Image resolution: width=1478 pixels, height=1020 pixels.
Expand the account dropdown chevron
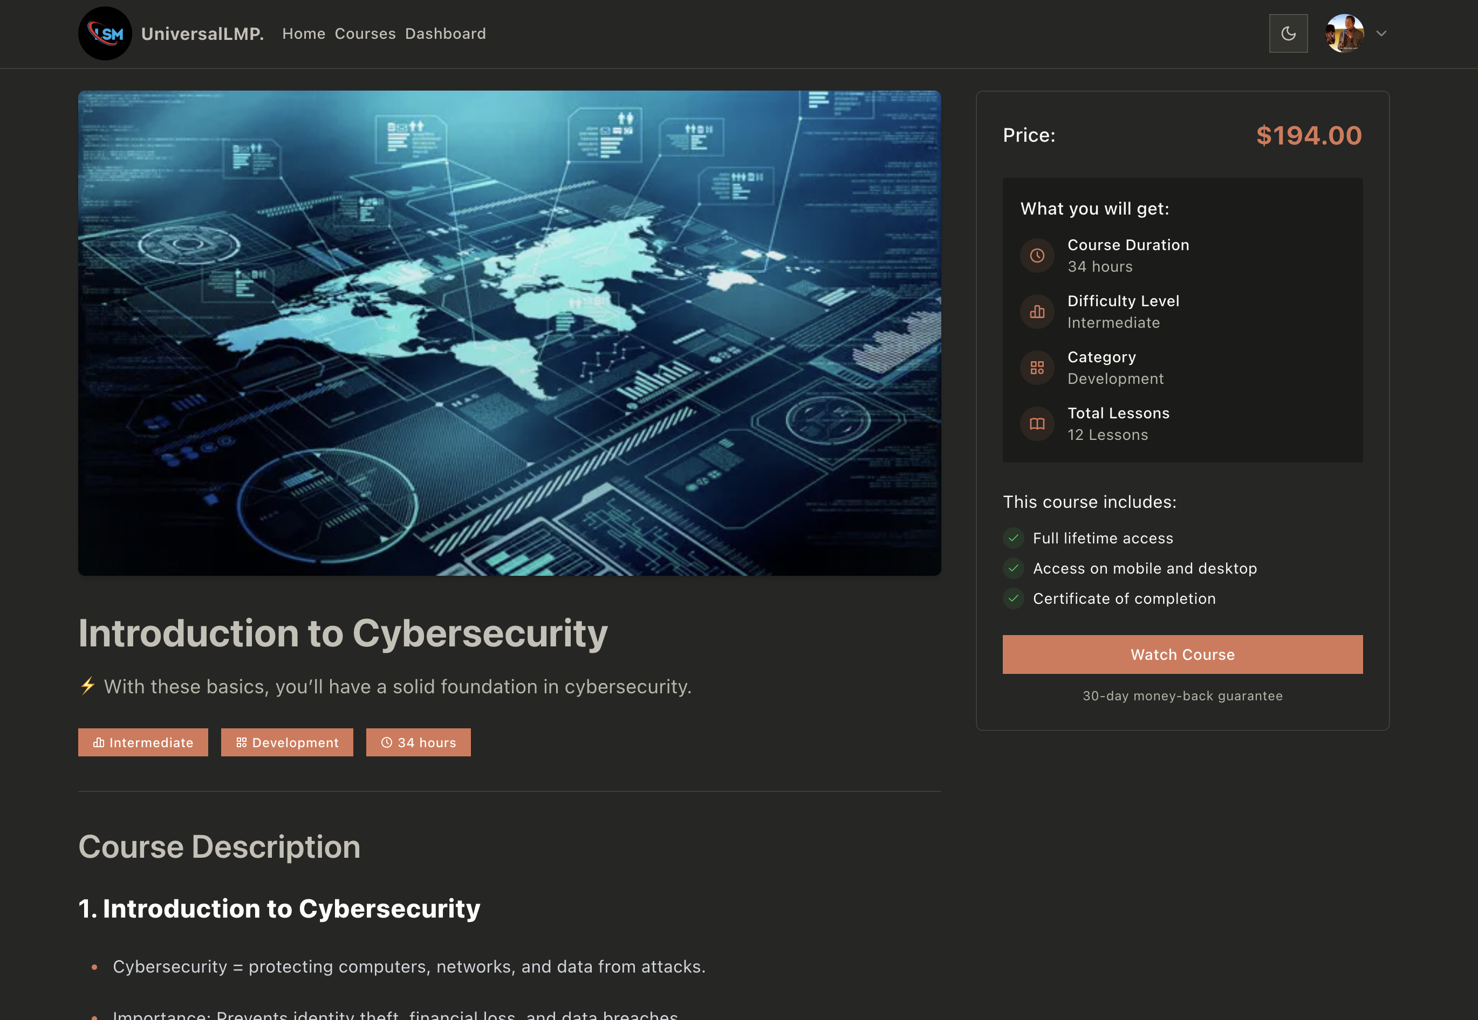click(x=1381, y=33)
